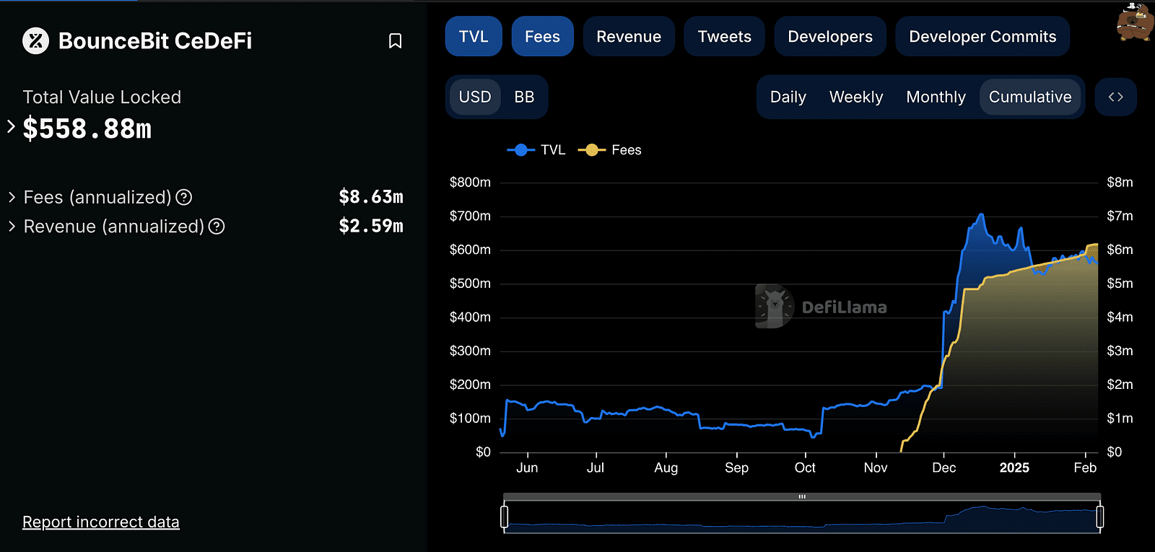The image size is (1155, 552).
Task: Click the right range slider handle
Action: coord(1100,517)
